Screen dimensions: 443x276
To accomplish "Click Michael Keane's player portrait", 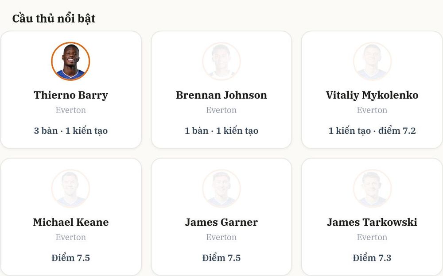I will pos(70,189).
